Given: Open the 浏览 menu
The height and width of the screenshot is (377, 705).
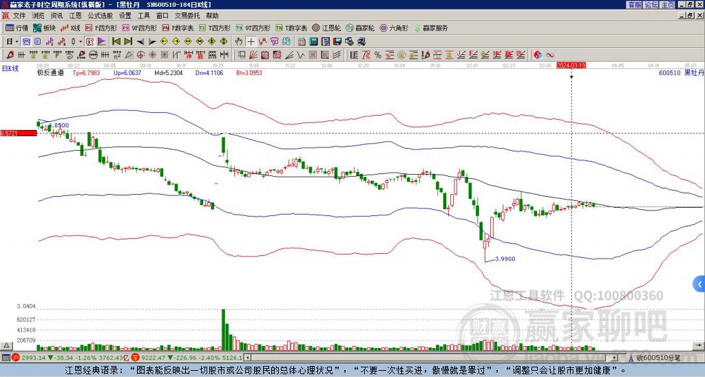Looking at the screenshot, I should pos(38,16).
